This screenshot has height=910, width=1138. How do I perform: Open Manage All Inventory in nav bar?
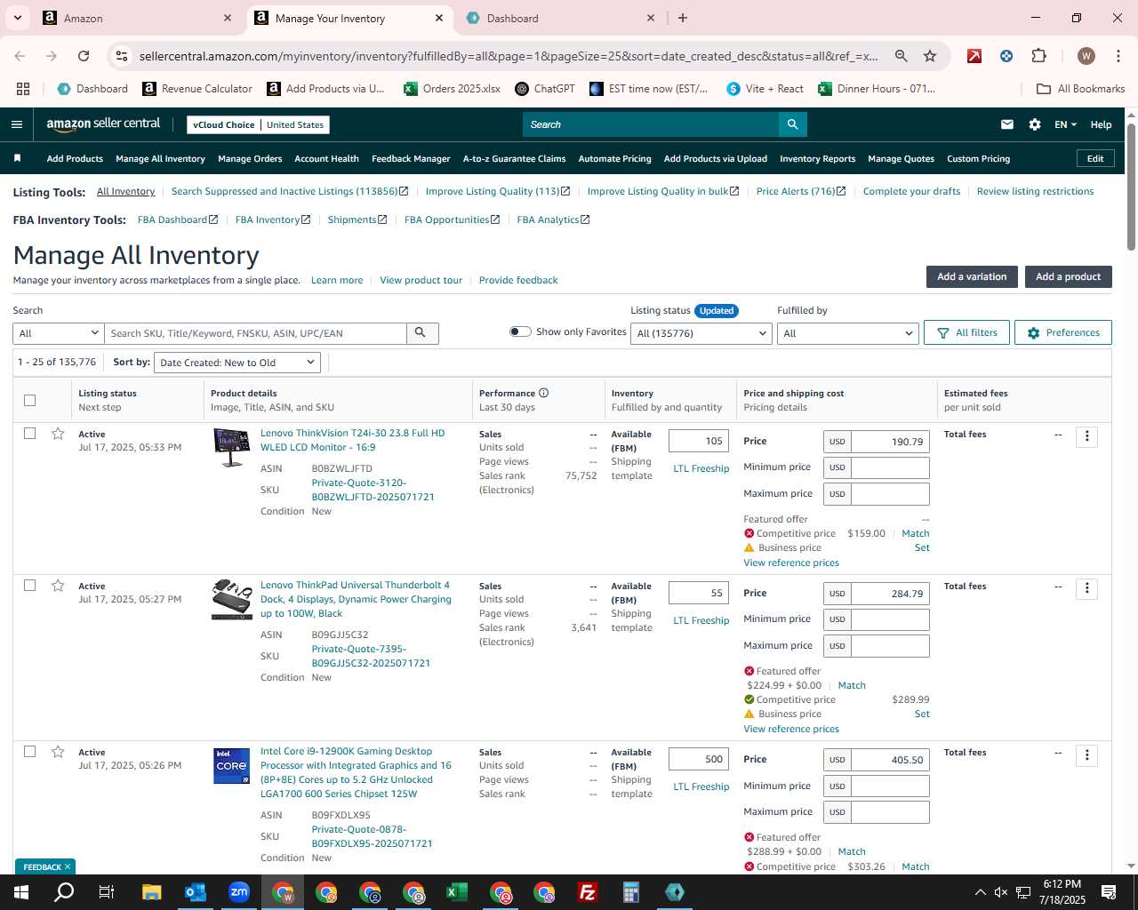point(160,159)
